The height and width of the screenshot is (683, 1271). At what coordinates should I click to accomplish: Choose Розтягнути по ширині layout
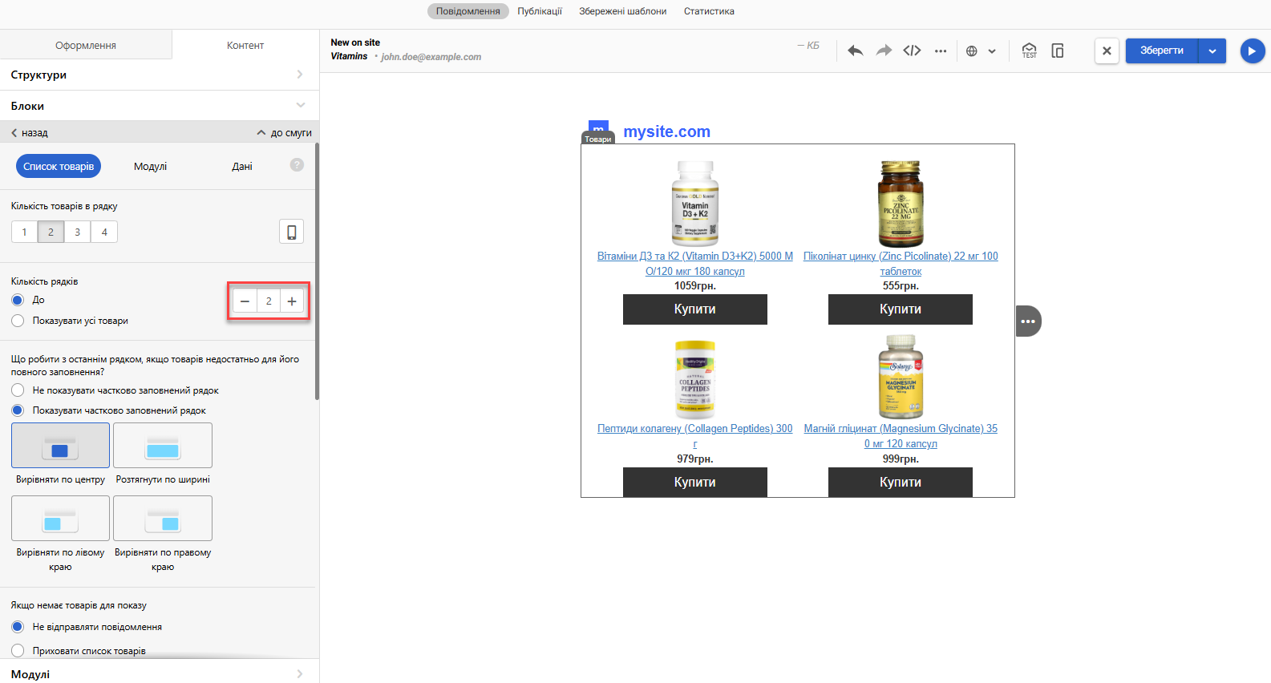click(x=163, y=446)
